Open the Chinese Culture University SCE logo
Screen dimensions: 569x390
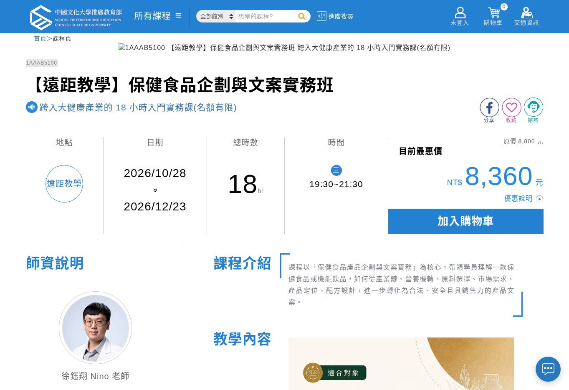pyautogui.click(x=76, y=17)
